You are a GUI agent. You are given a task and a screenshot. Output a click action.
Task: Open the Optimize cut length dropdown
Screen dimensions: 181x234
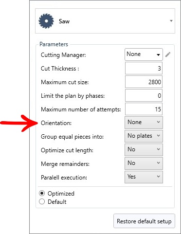coord(144,150)
